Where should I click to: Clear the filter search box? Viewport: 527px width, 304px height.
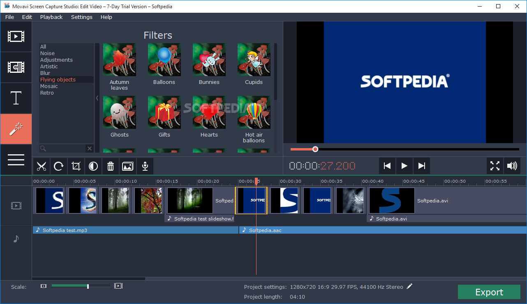coord(89,149)
